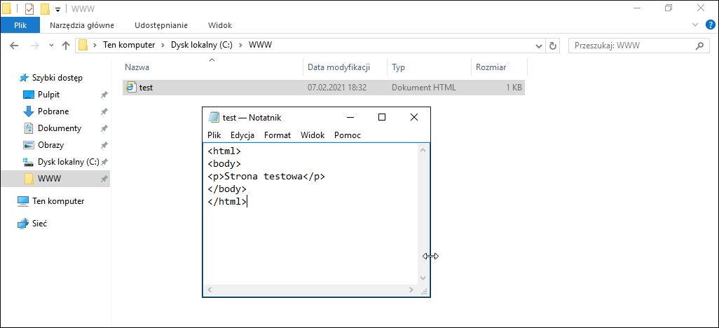Open recent locations dropdown arrow

point(51,46)
